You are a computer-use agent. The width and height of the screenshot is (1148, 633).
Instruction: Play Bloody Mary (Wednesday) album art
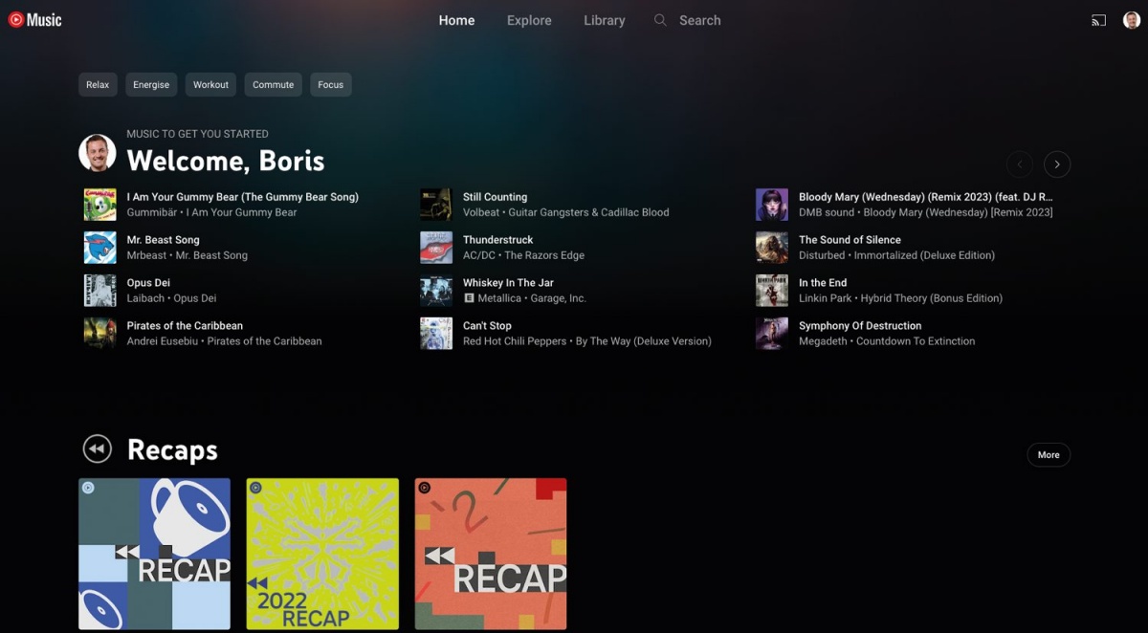(772, 205)
